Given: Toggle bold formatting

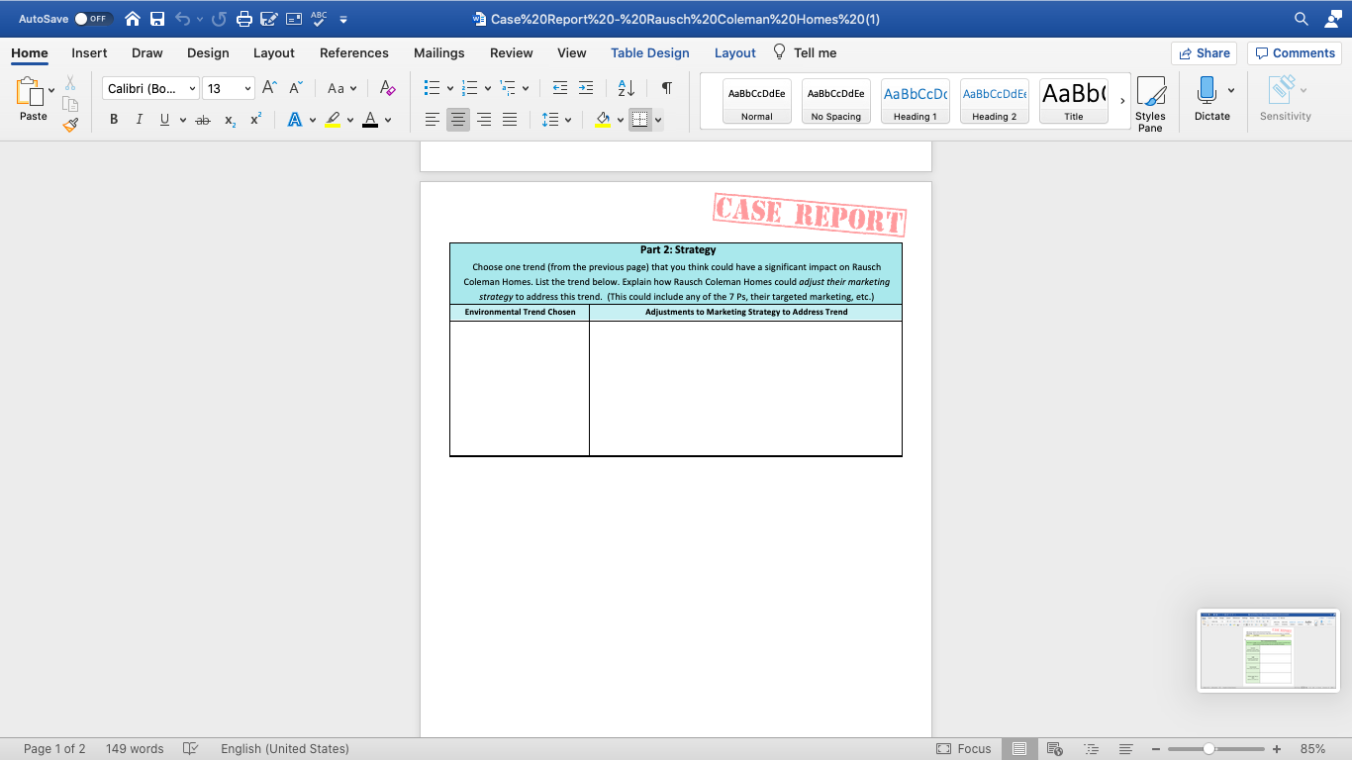Looking at the screenshot, I should [x=114, y=120].
